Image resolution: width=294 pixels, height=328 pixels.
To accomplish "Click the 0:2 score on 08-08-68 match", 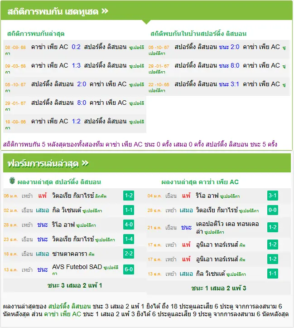I will tap(76, 47).
